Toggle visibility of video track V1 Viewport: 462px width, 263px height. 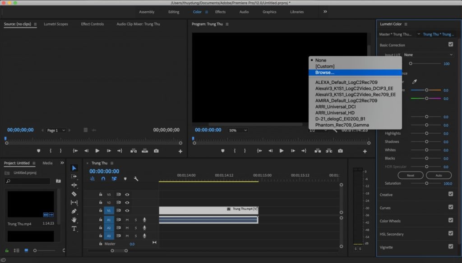click(x=127, y=211)
